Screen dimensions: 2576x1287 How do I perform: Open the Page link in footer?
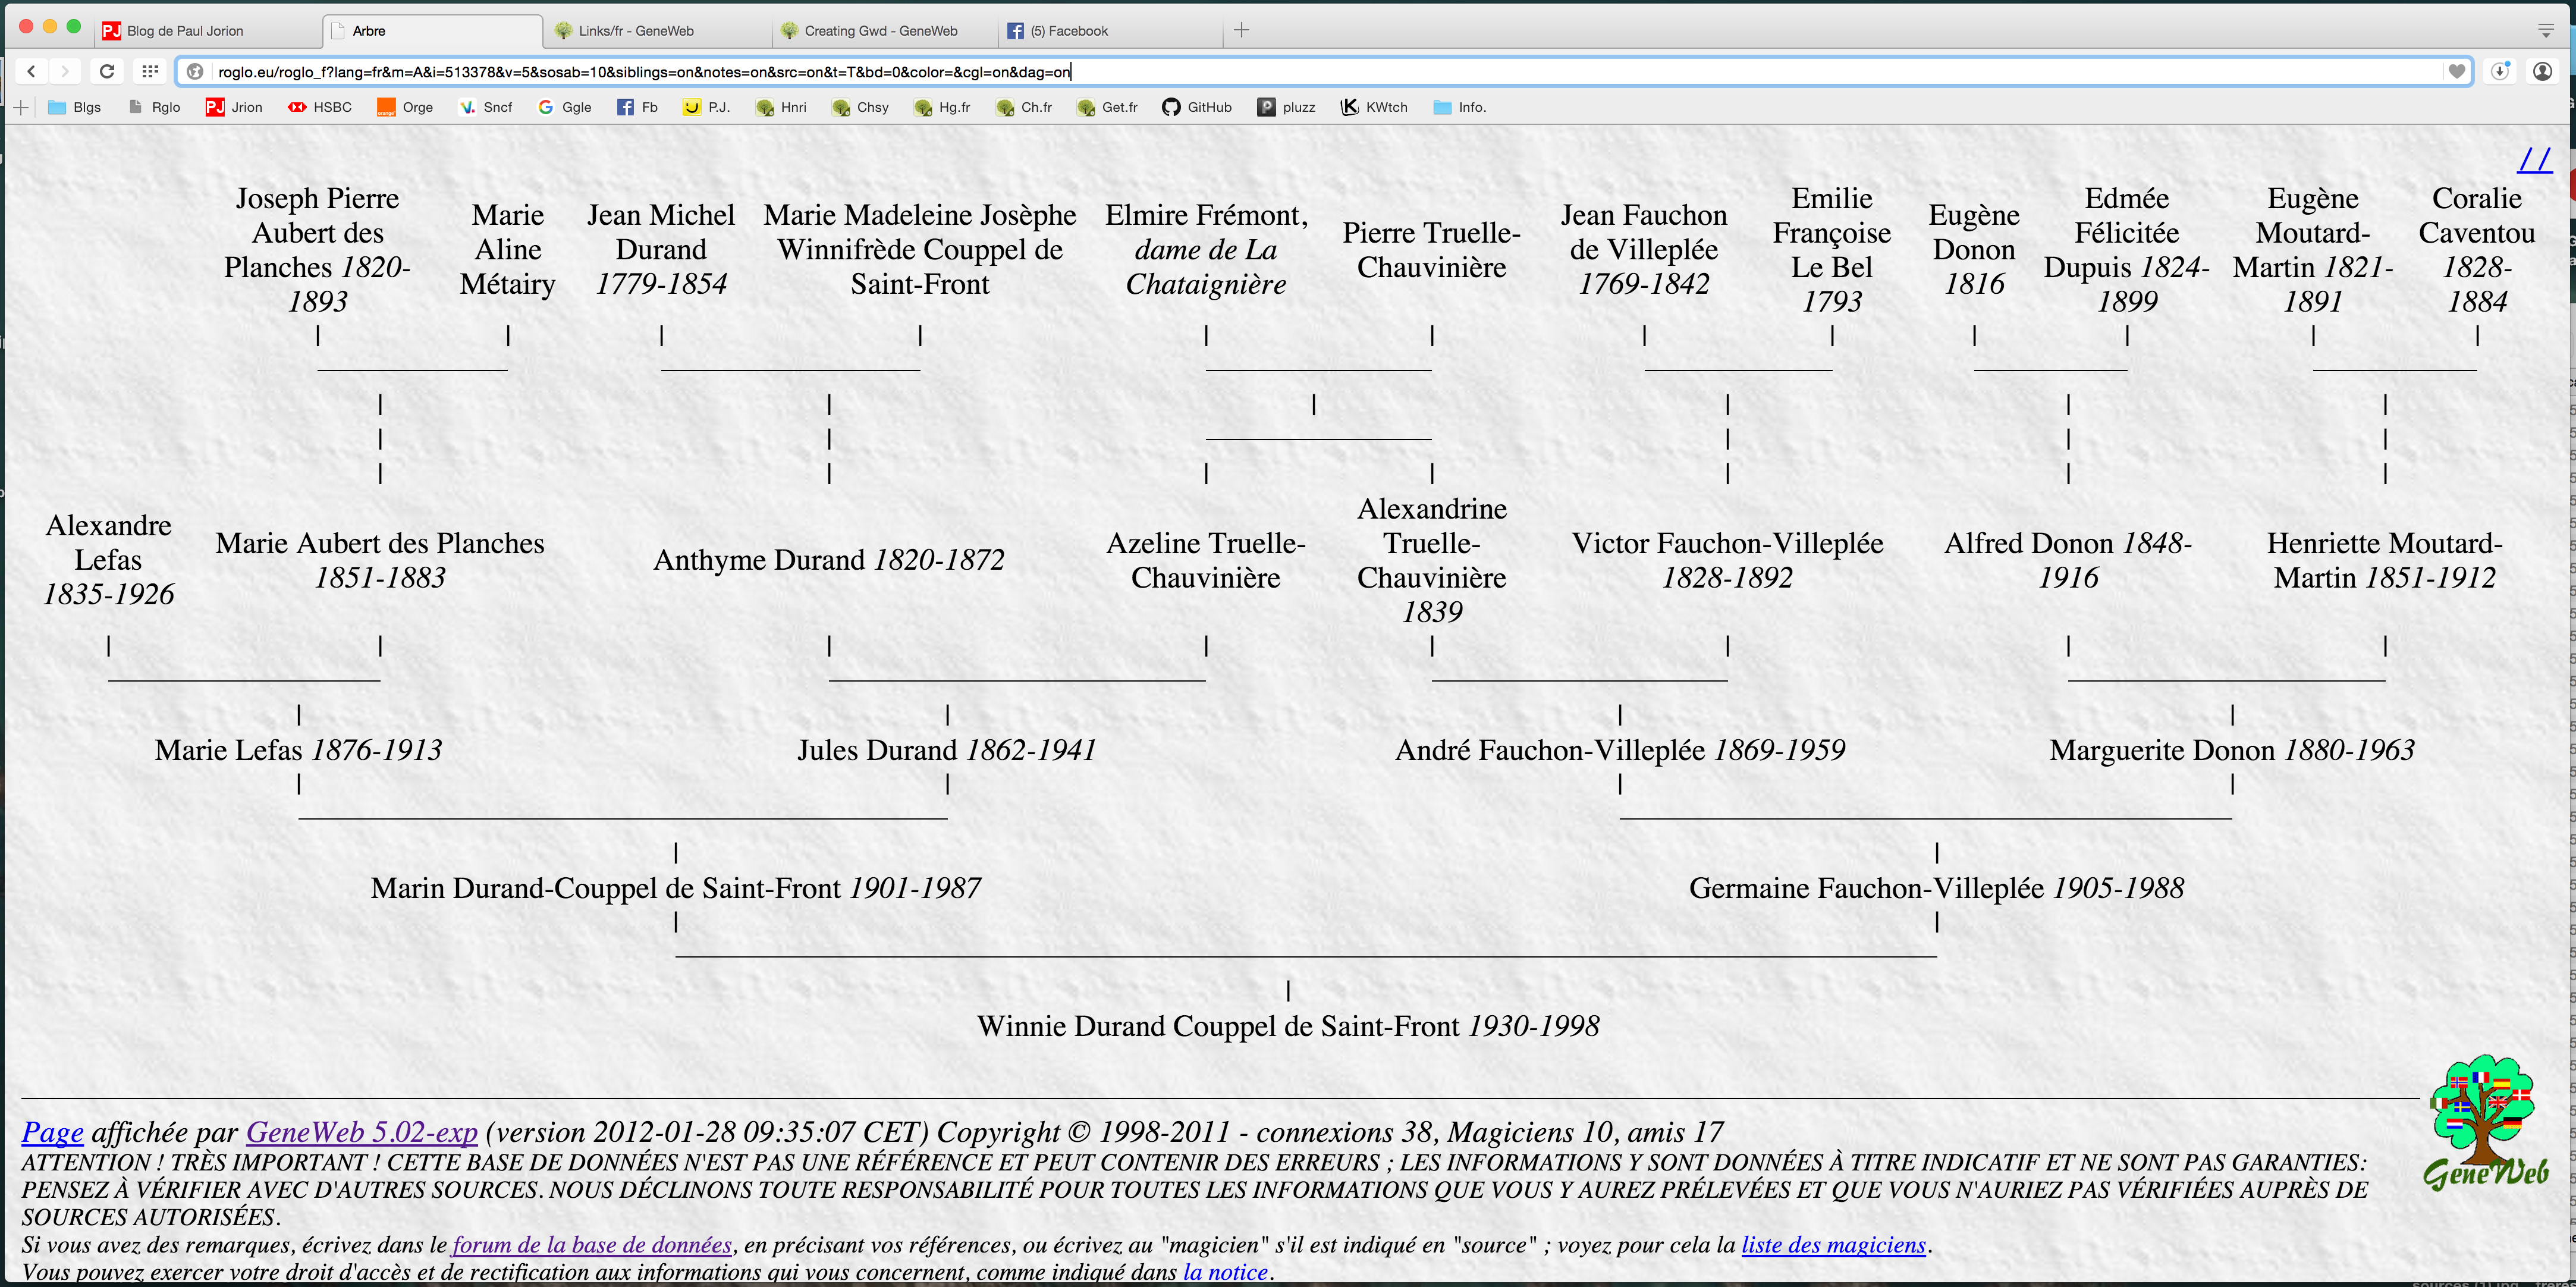click(x=53, y=1132)
